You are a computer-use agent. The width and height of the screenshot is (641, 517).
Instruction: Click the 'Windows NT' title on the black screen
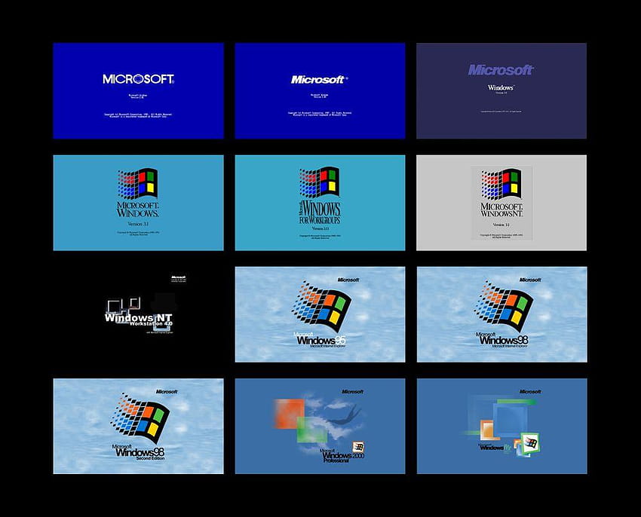tap(139, 317)
